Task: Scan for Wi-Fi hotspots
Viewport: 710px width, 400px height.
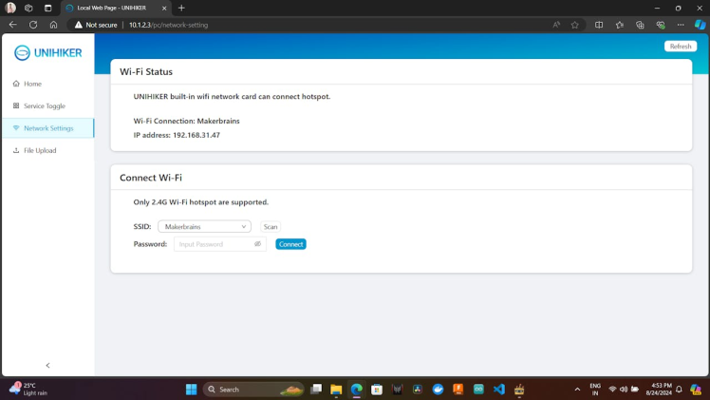Action: coord(271,226)
